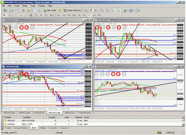Open the Periods clock dropdown arrow
The width and height of the screenshot is (186, 135).
click(x=133, y=10)
